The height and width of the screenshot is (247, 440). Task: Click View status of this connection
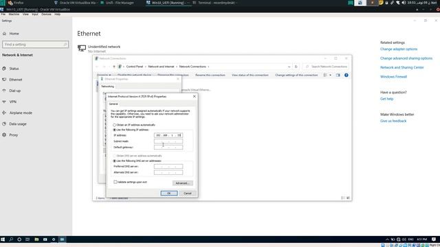pyautogui.click(x=250, y=75)
